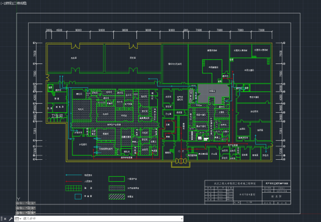Select the 卫生间 room label text

57,116
